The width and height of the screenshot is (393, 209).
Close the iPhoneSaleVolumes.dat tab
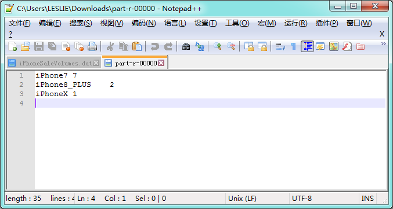coord(96,63)
